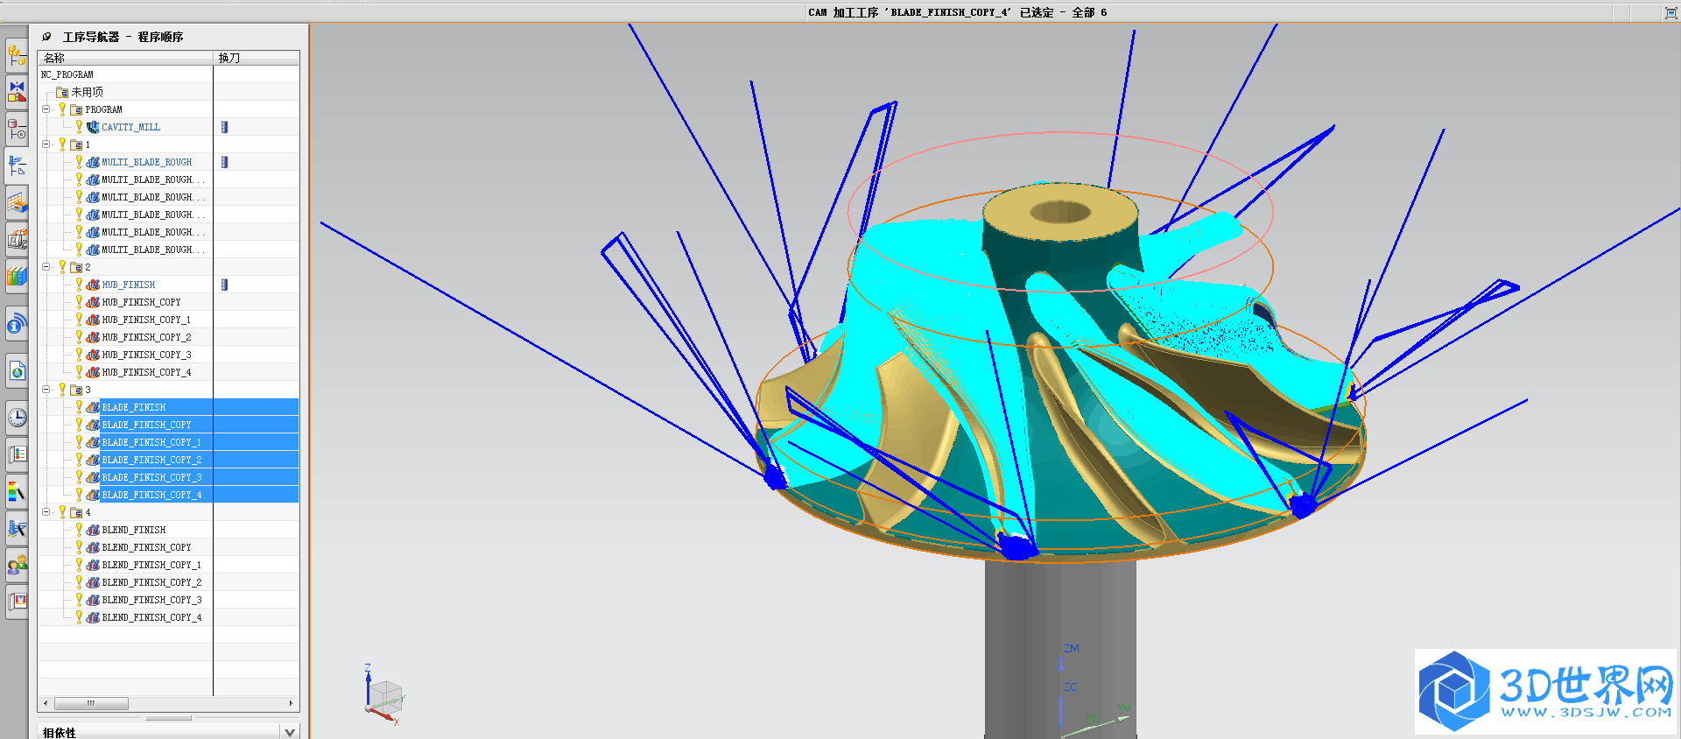Toggle the pin on Operation Navigator panel
Image resolution: width=1681 pixels, height=739 pixels.
click(x=46, y=37)
